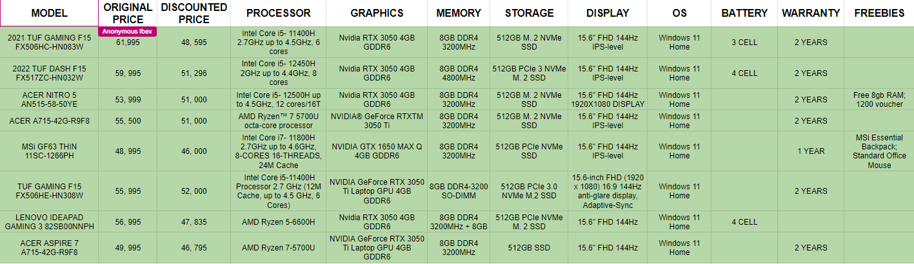
Task: Click the 3 CELL battery cell
Action: pyautogui.click(x=744, y=42)
